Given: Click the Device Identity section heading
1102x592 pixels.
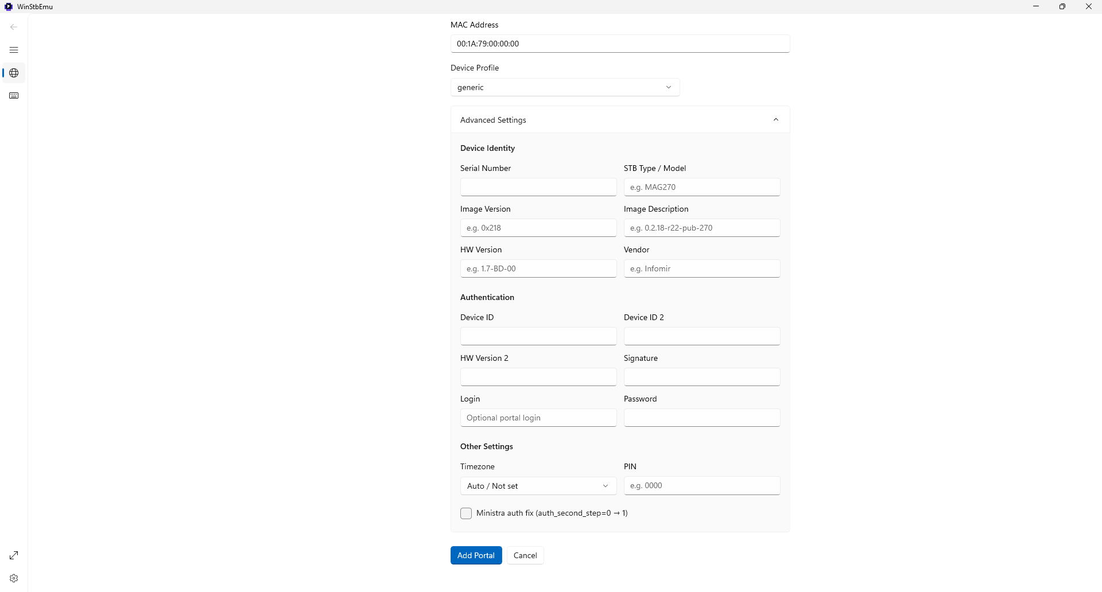Looking at the screenshot, I should pos(487,148).
